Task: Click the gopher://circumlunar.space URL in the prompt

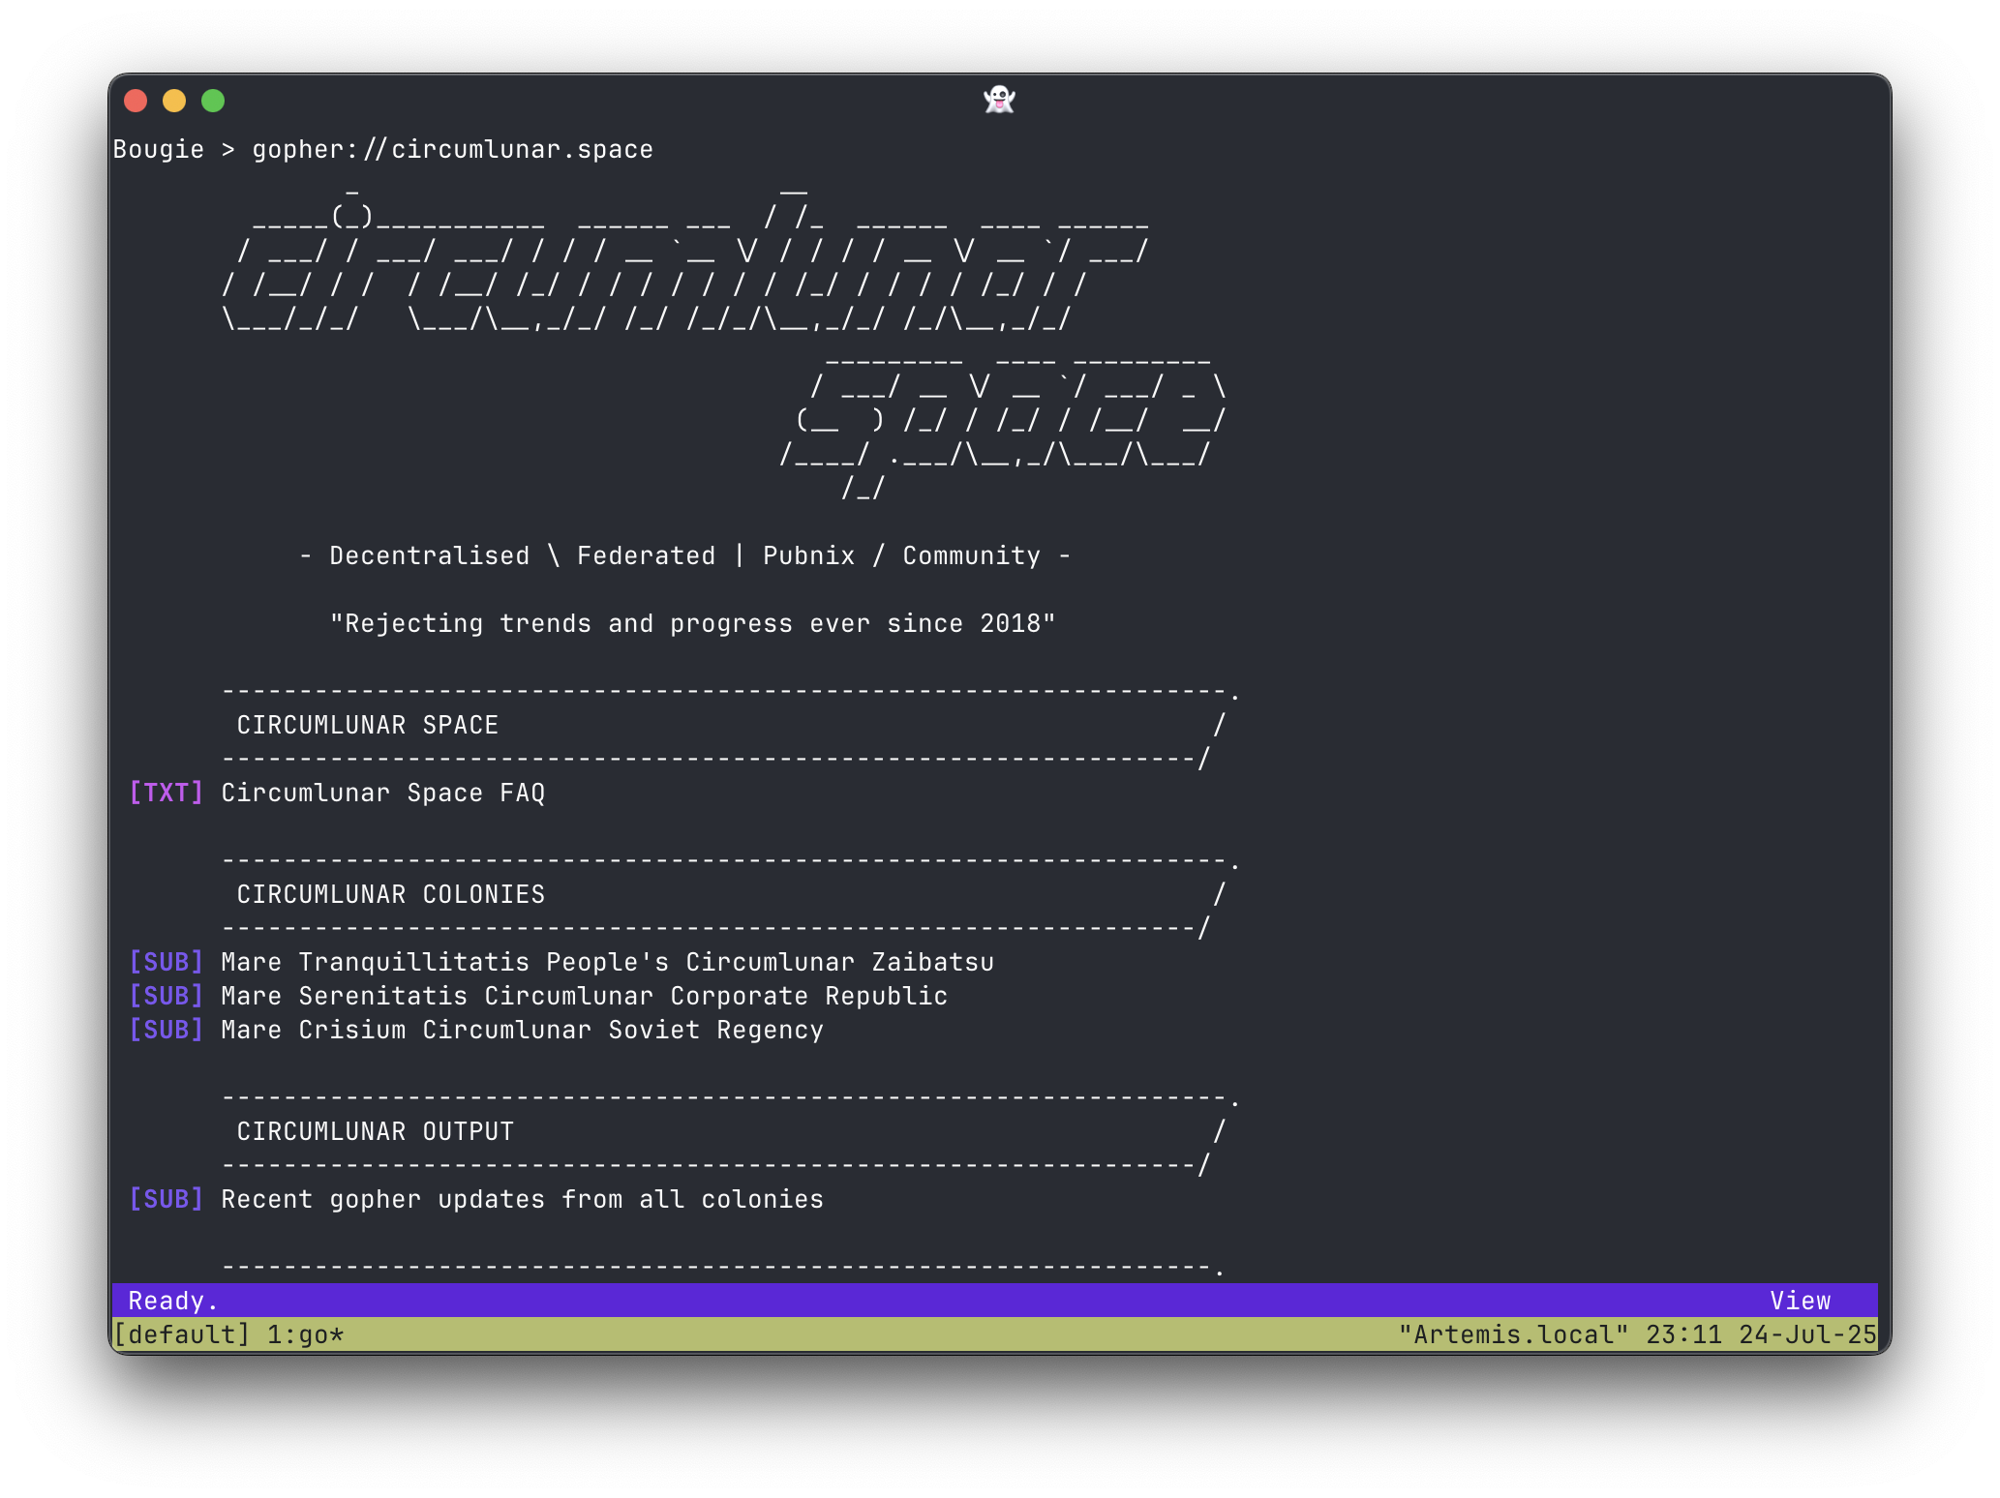Action: click(x=451, y=148)
